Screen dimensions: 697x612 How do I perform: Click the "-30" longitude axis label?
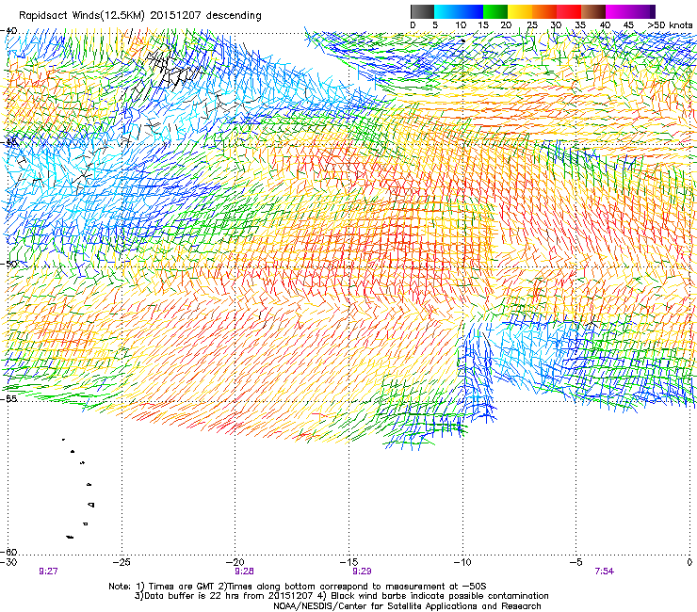click(x=8, y=562)
